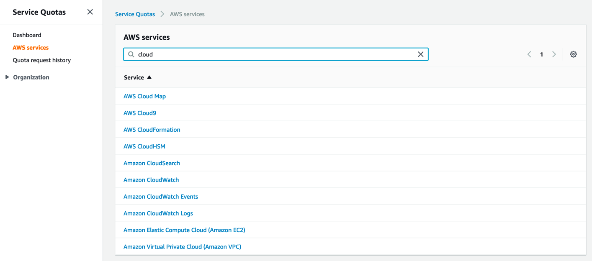This screenshot has width=592, height=261.
Task: Open Amazon Elastic Compute Cloud (Amazon EC2)
Action: point(184,230)
